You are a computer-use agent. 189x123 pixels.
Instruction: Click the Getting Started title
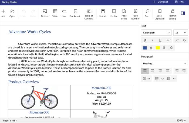tap(9, 2)
